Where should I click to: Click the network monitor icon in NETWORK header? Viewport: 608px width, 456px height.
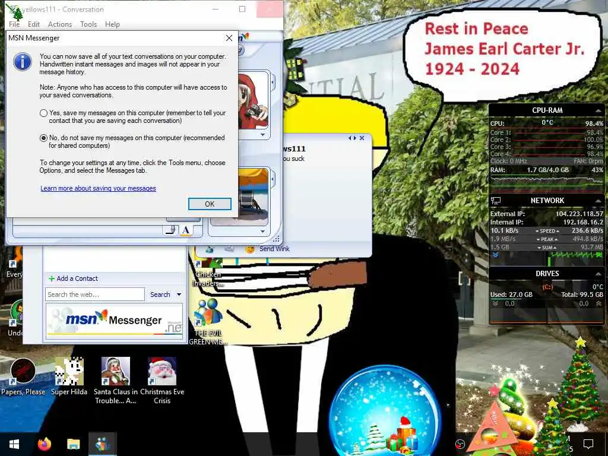(x=496, y=201)
